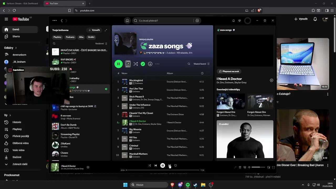This screenshot has width=336, height=189.
Task: Adjust the Spotify volume slider
Action: [x=258, y=167]
